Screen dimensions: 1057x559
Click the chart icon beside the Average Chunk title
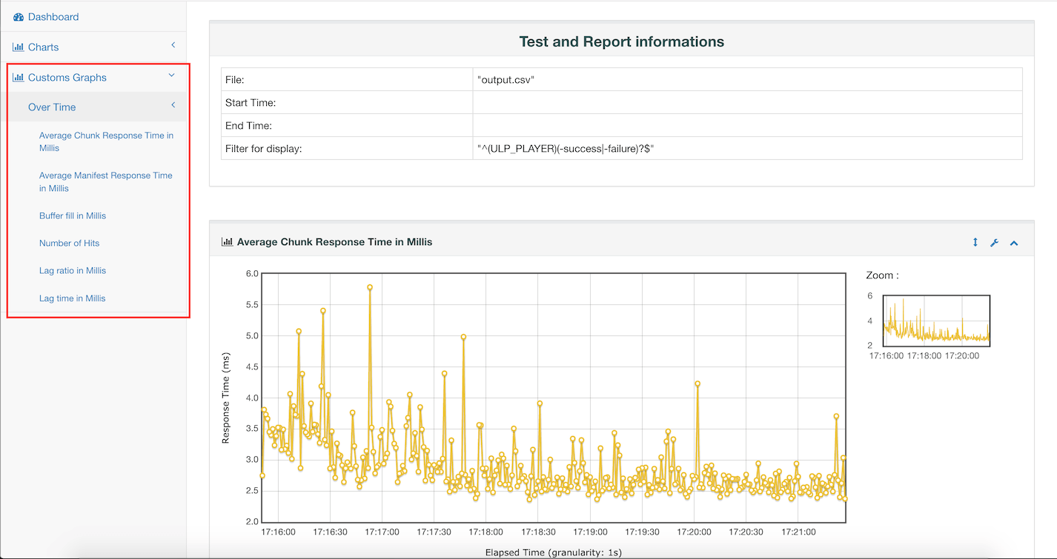[227, 242]
